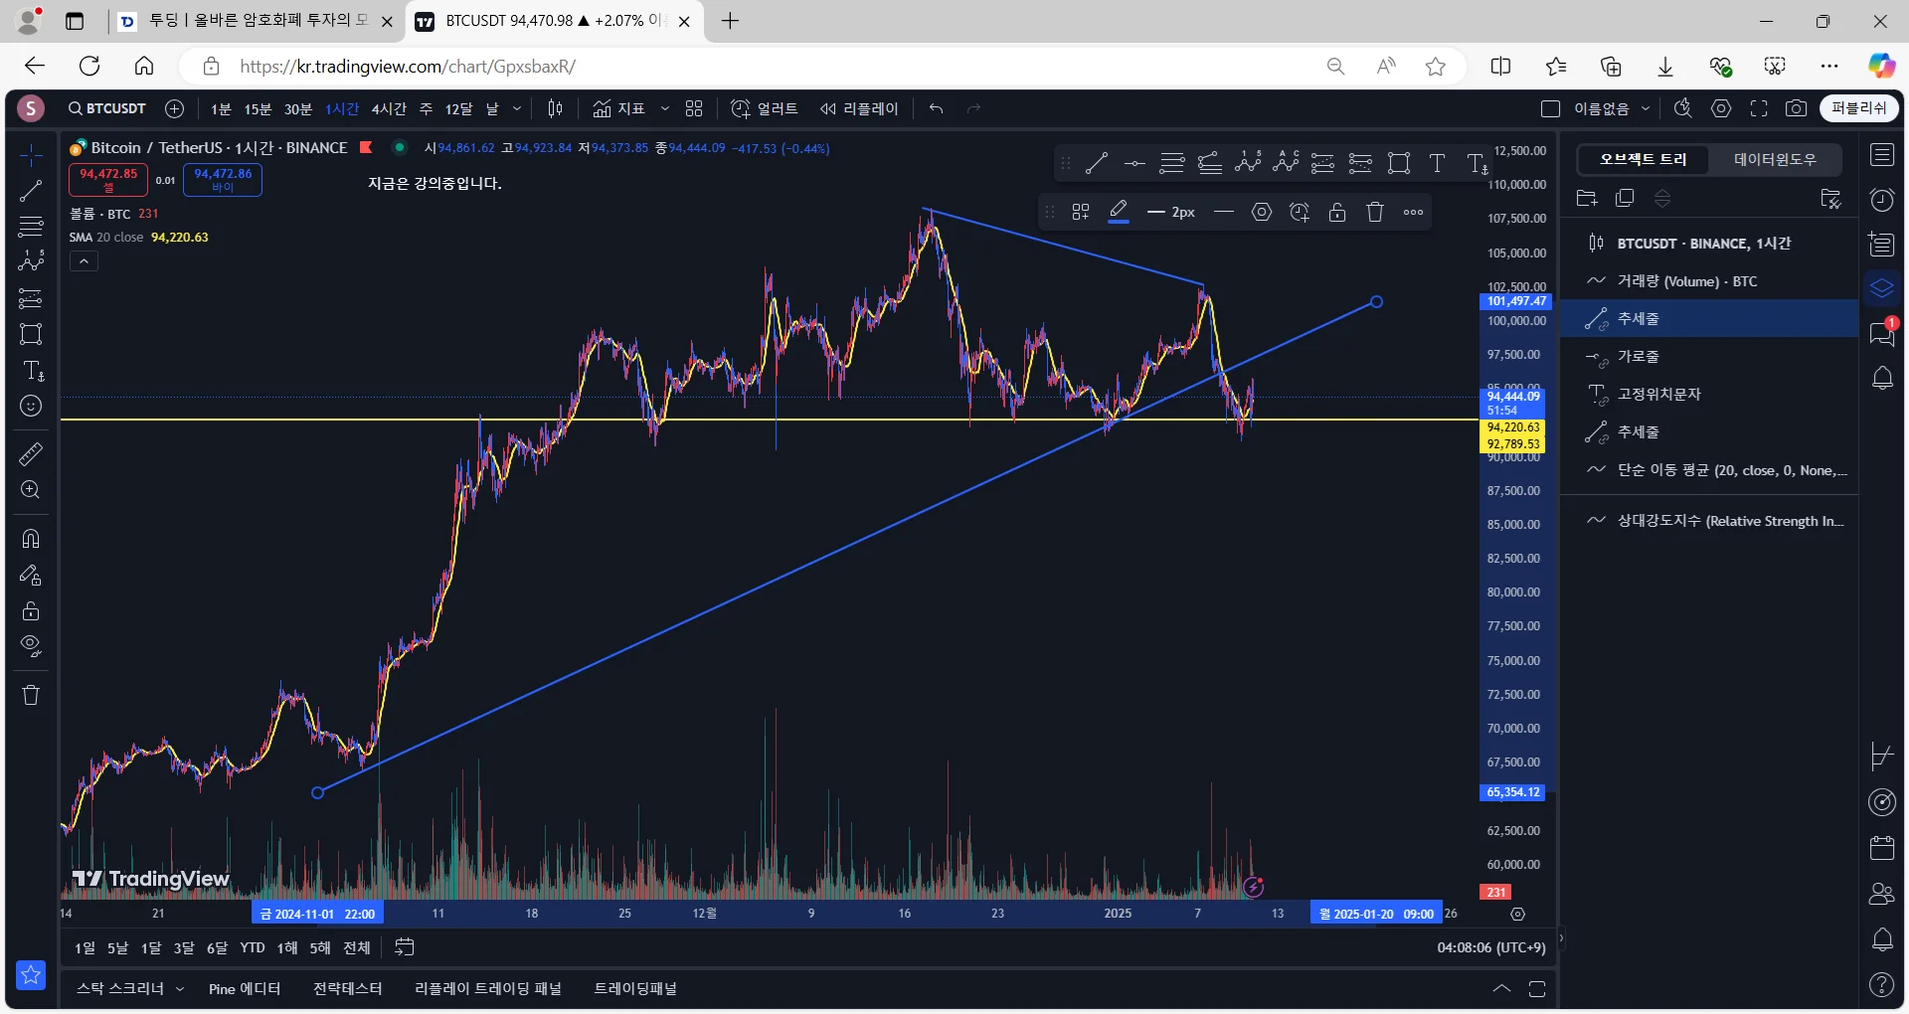1909x1014 pixels.
Task: Pick the ABC correction wave tool
Action: point(1286,163)
